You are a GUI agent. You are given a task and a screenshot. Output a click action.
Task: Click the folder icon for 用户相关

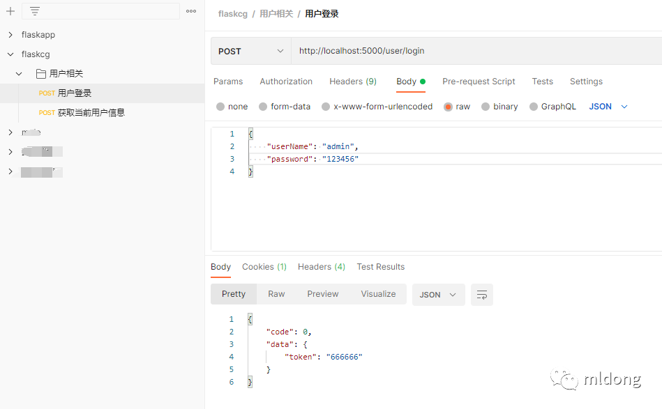(x=41, y=74)
